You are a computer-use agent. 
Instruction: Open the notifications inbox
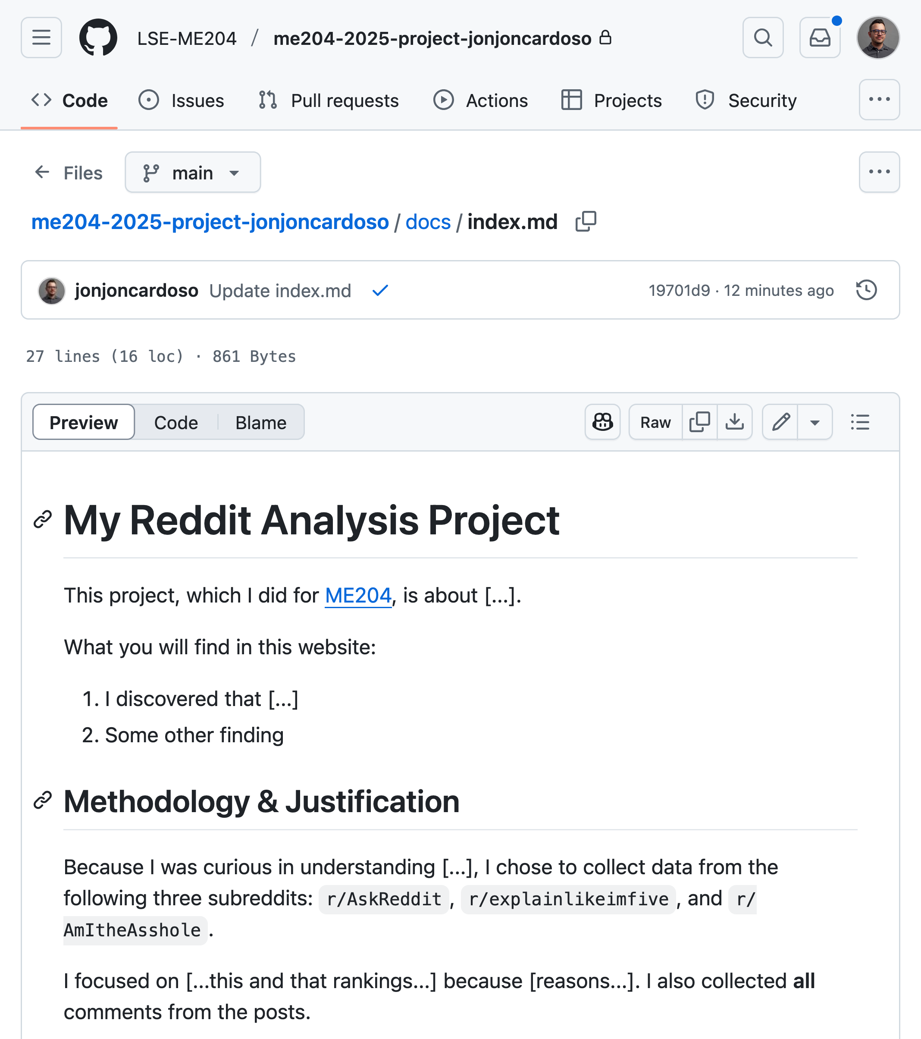point(819,38)
